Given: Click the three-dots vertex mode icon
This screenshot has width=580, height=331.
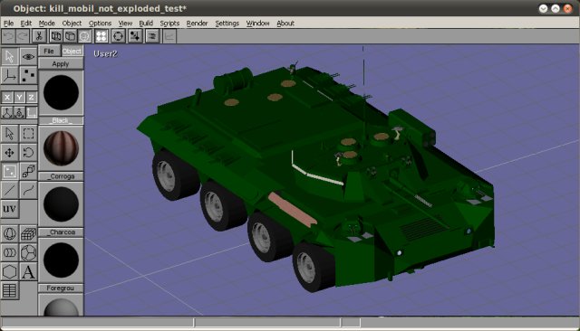Looking at the screenshot, I should 28,76.
